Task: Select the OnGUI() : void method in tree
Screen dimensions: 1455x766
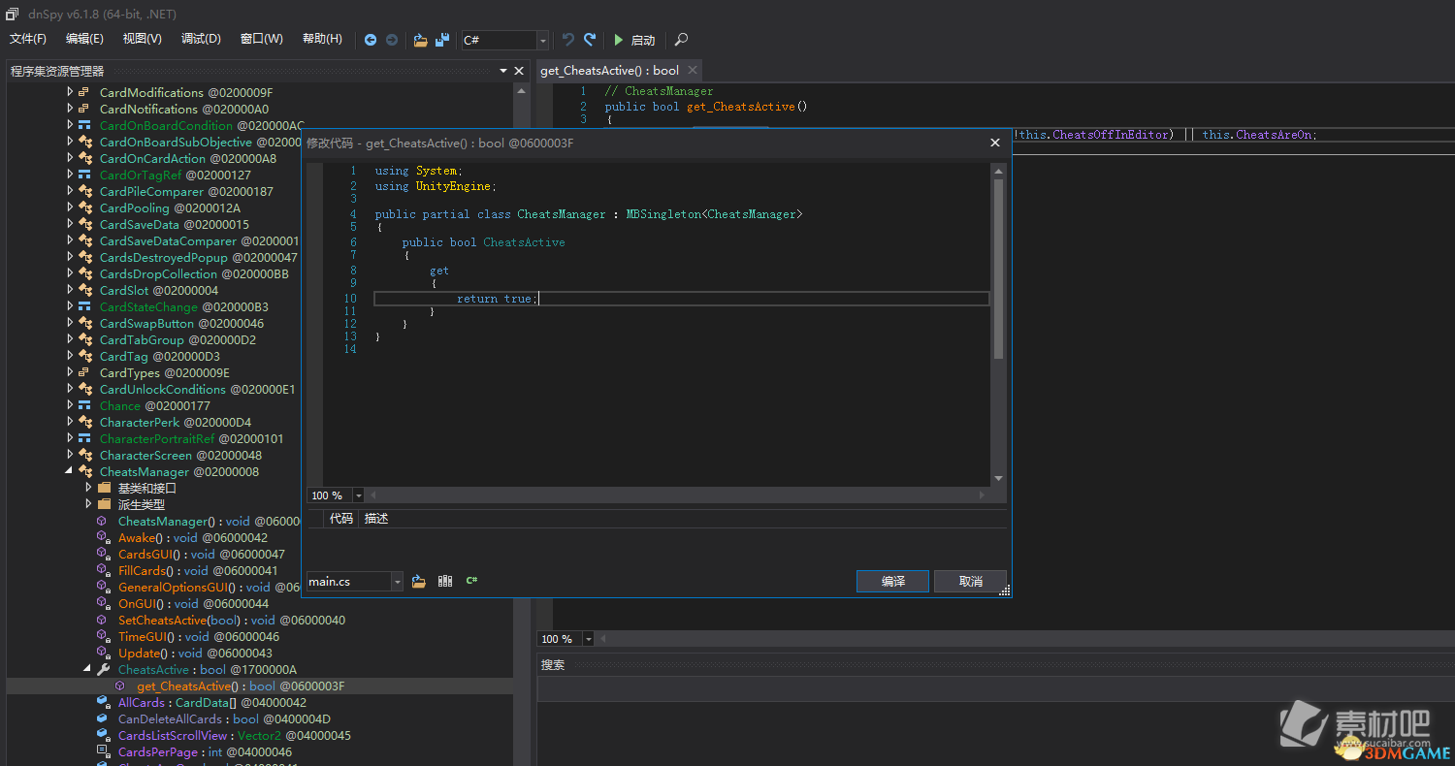Action: (x=193, y=603)
